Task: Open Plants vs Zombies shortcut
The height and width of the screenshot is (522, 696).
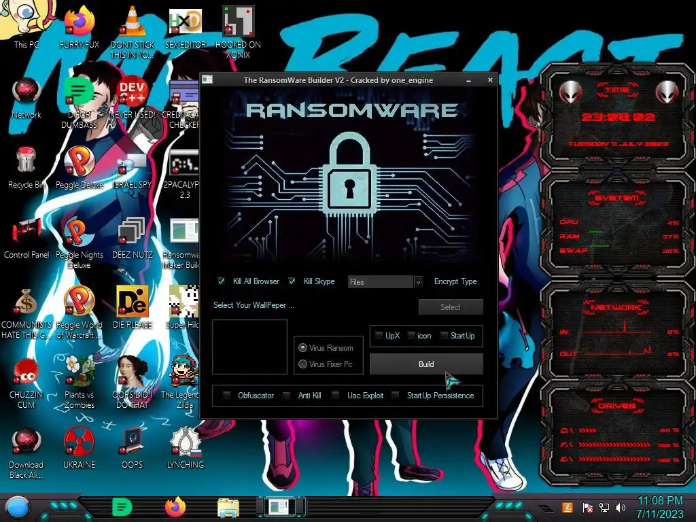Action: [x=79, y=383]
